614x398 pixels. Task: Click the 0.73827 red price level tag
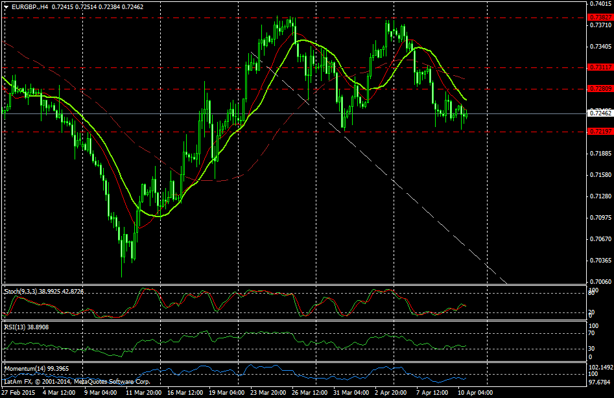tap(600, 17)
